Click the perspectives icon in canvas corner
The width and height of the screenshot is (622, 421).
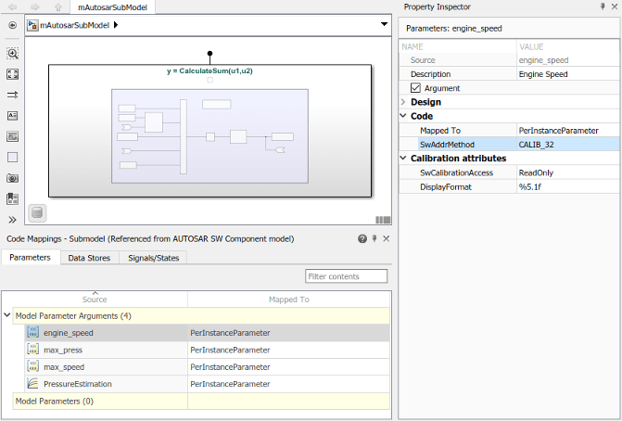(x=383, y=220)
